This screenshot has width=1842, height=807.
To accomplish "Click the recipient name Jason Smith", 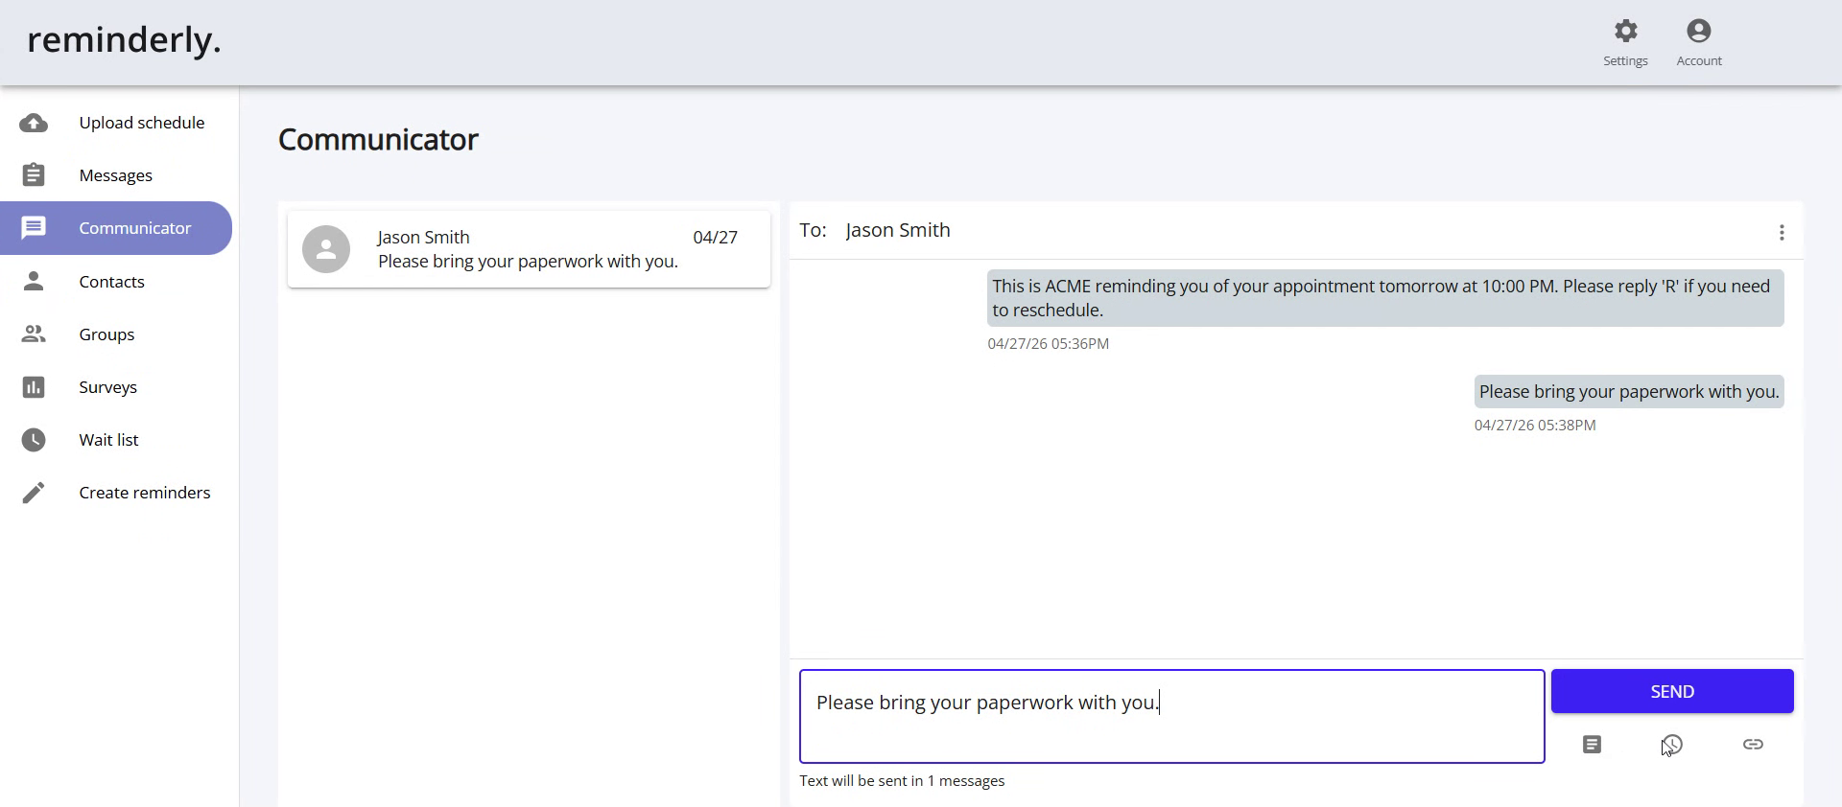I will tap(898, 230).
